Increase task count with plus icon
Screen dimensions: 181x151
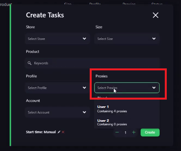point(134,132)
